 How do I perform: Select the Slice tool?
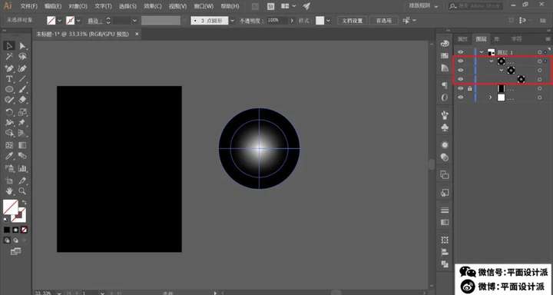(x=22, y=181)
